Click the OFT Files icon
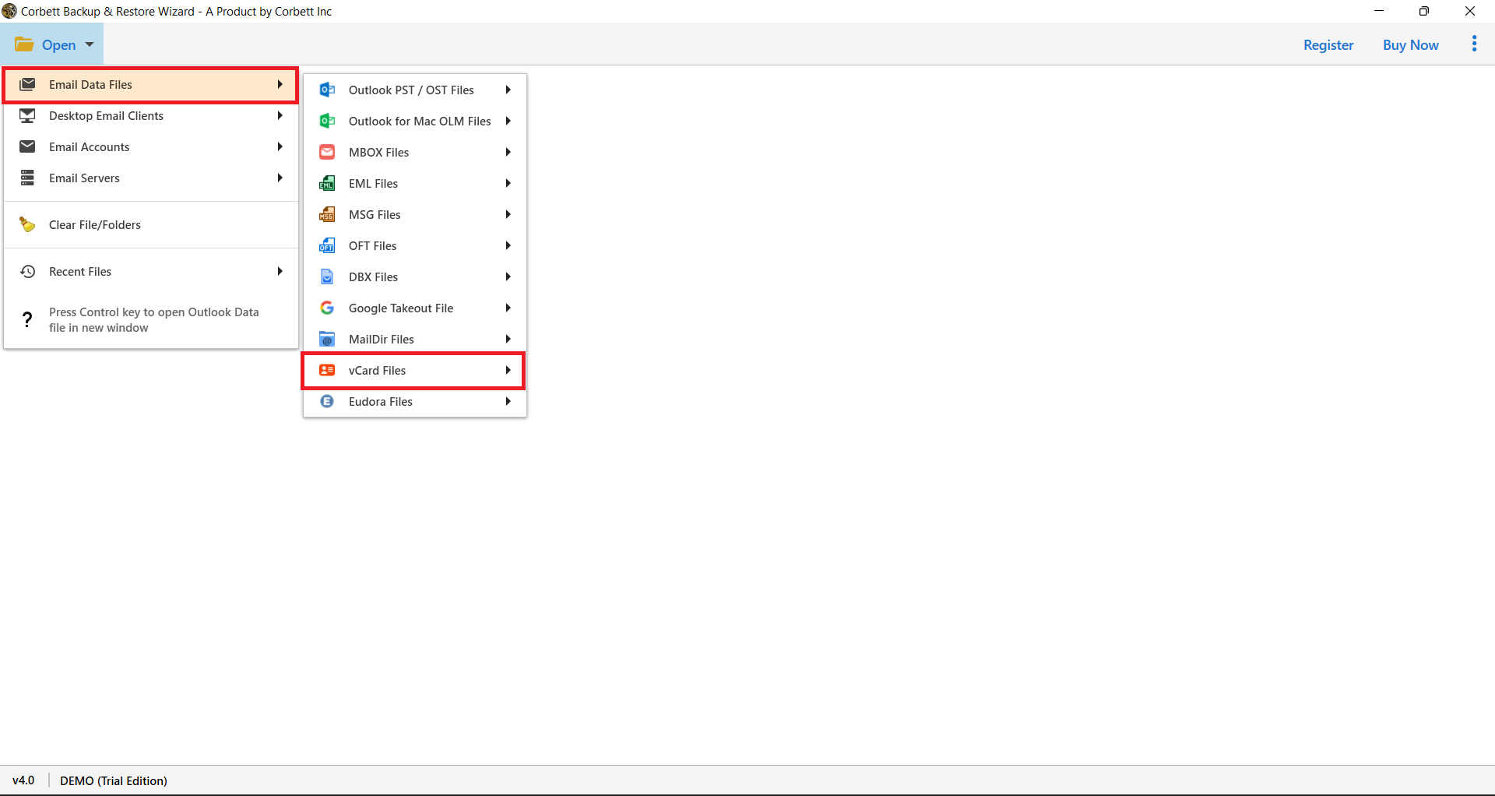The image size is (1495, 796). point(327,245)
